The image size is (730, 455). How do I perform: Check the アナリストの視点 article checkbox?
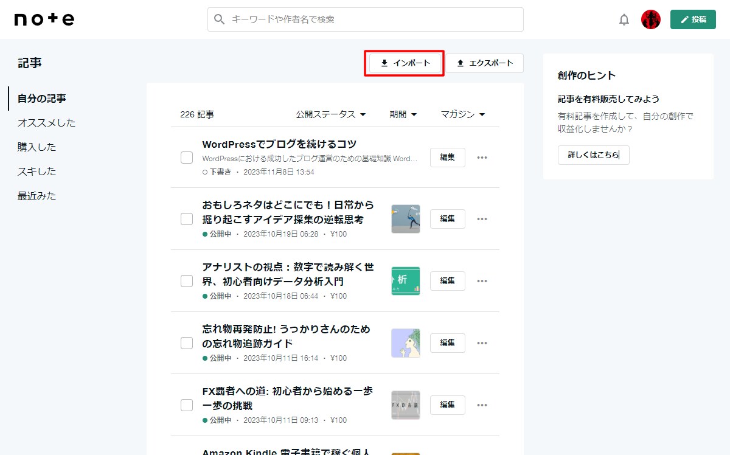pos(187,281)
